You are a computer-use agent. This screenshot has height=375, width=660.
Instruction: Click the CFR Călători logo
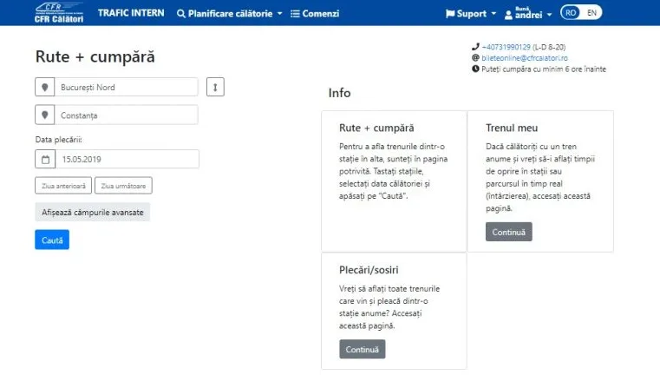[59, 12]
